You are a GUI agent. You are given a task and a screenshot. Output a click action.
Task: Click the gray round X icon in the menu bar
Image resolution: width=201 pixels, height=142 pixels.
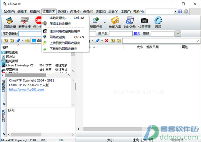click(x=186, y=11)
